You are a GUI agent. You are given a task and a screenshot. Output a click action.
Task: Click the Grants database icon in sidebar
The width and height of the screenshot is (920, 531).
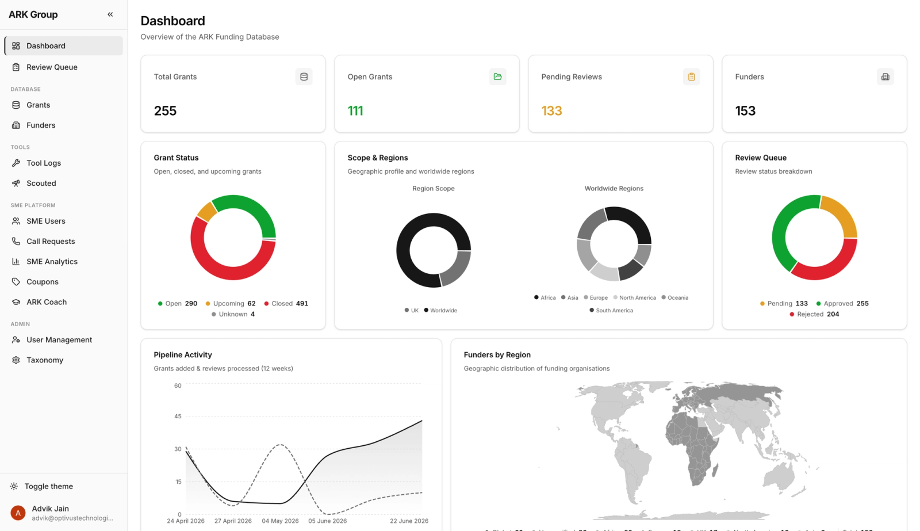(16, 105)
